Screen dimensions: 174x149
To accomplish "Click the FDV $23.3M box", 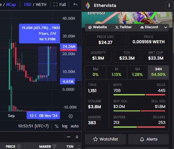I will pyautogui.click(x=127, y=56).
